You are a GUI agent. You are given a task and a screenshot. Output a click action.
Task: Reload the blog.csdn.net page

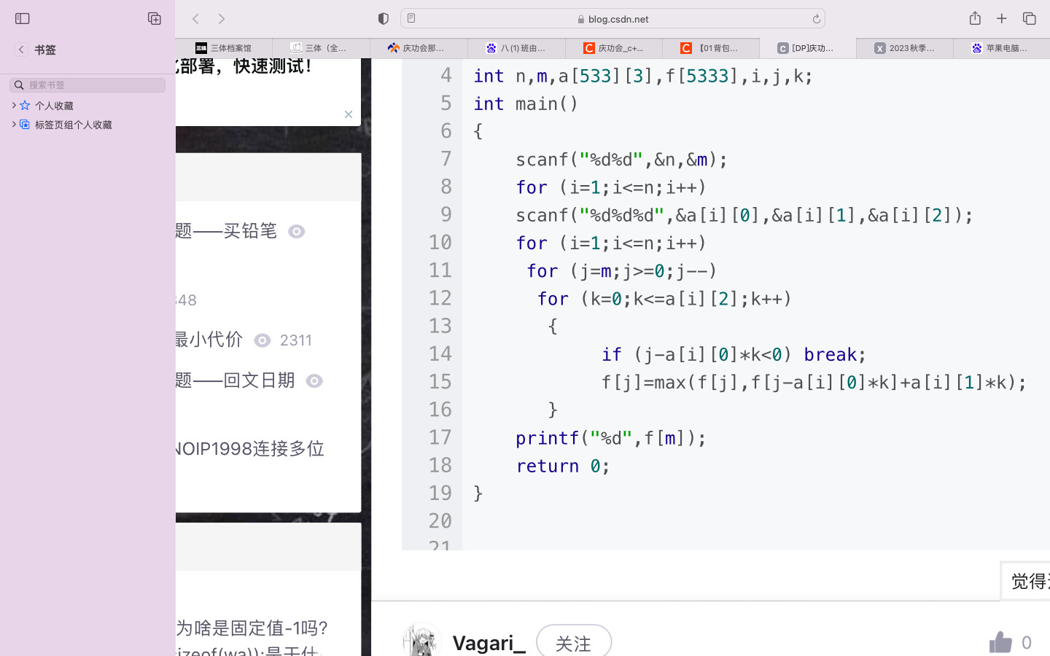(x=816, y=19)
